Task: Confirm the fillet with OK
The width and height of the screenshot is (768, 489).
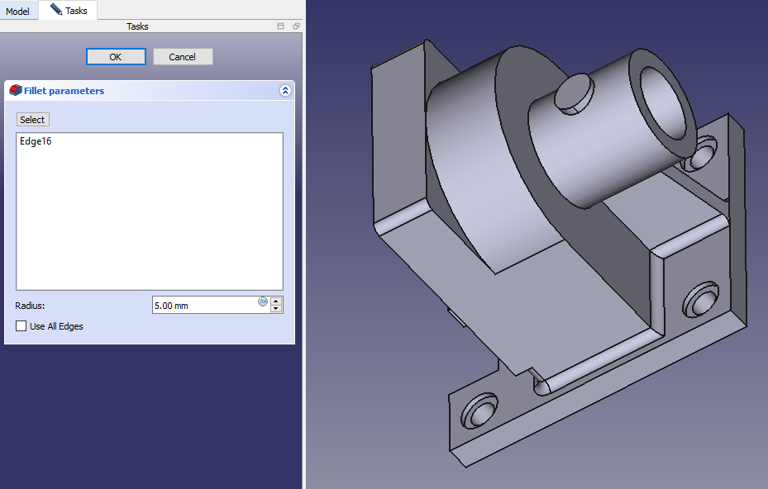Action: click(116, 57)
